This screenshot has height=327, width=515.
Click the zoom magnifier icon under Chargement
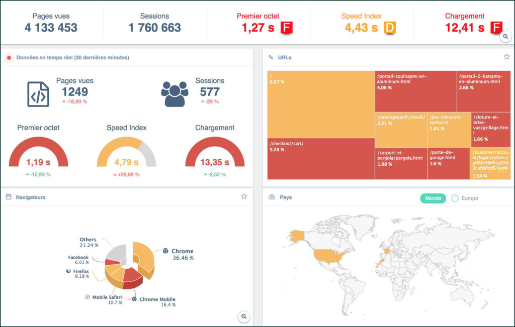point(506,37)
